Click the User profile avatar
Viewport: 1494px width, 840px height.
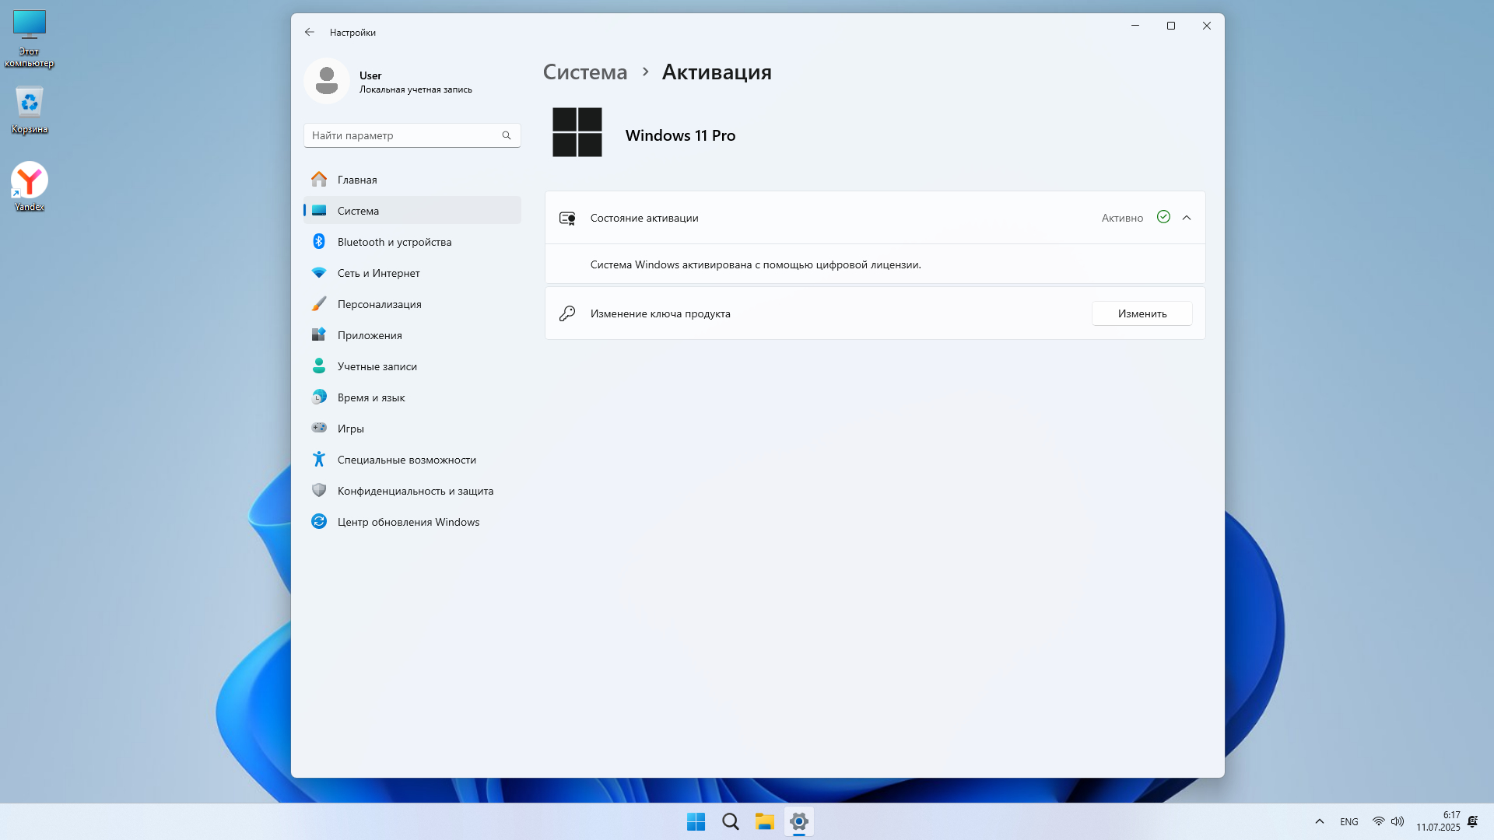[x=327, y=81]
